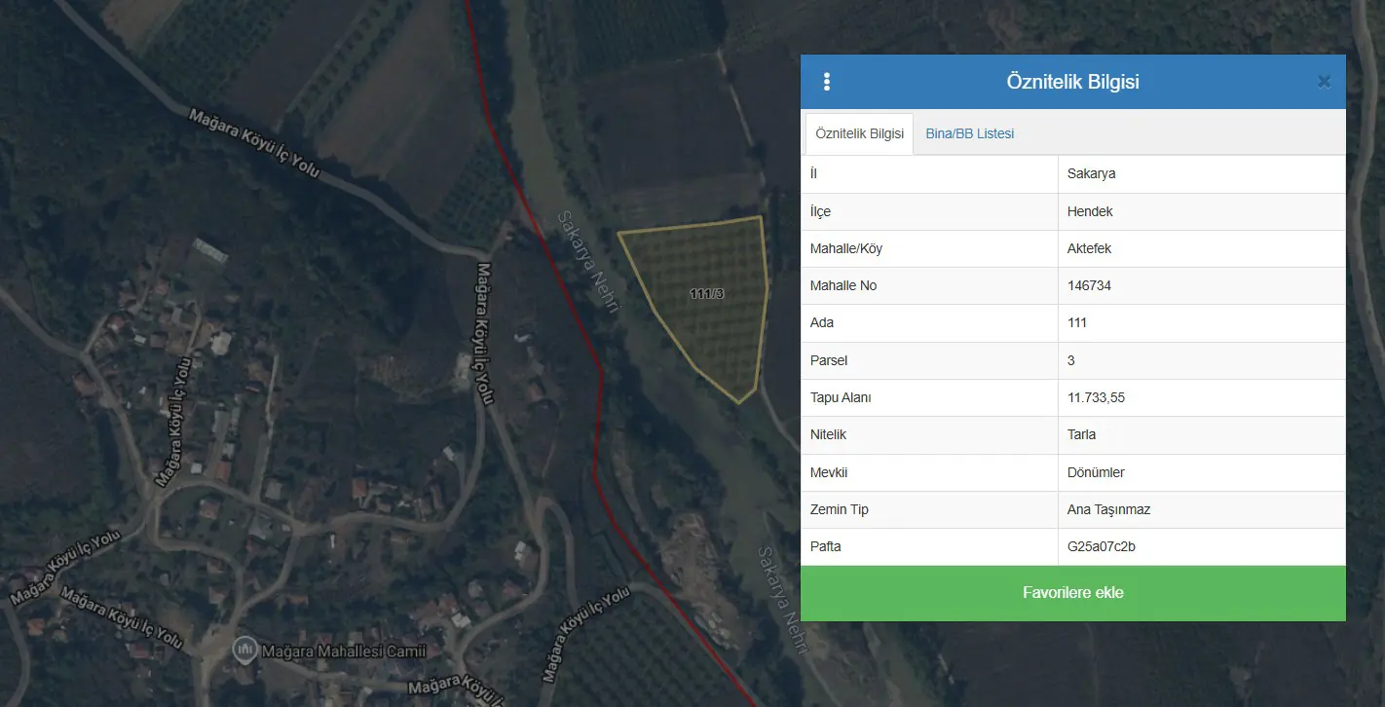The height and width of the screenshot is (707, 1385).
Task: Click the Mahalle No value 146734
Action: coord(1089,285)
